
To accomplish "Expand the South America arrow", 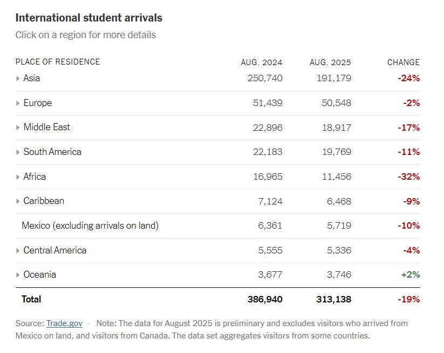I will point(18,152).
